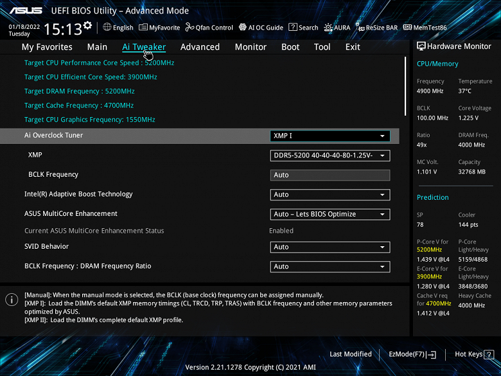Click the 5159/4868 P-Core value
The height and width of the screenshot is (376, 501).
coord(473,260)
